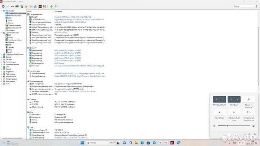Open the Report page icon in toolbar
The width and height of the screenshot is (260, 146).
[8, 6]
